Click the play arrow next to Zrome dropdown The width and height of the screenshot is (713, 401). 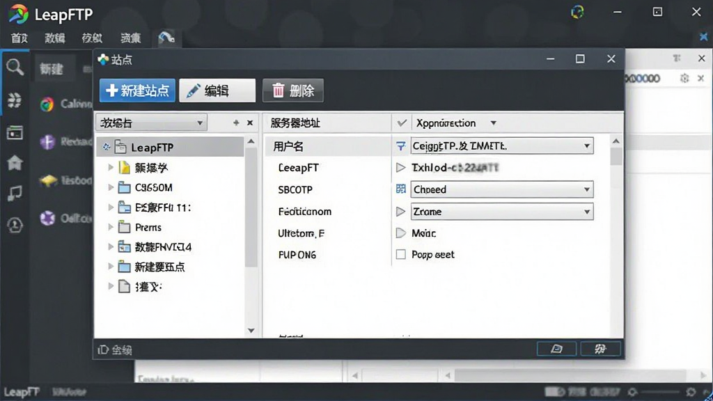[400, 212]
